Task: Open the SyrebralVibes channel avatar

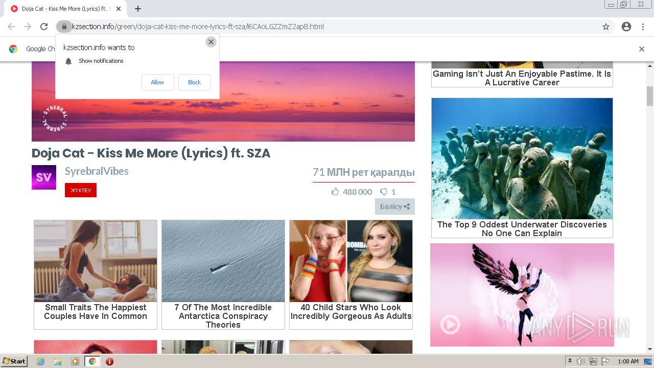Action: (x=44, y=177)
